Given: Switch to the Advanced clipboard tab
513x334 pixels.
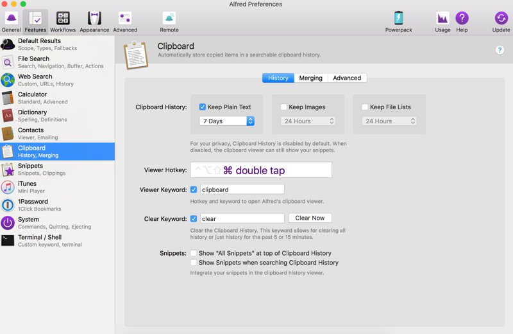Looking at the screenshot, I should (347, 78).
